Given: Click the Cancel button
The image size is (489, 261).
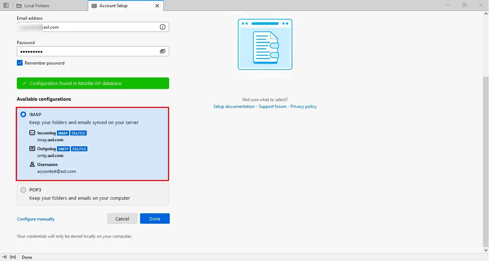Looking at the screenshot, I should click(122, 219).
